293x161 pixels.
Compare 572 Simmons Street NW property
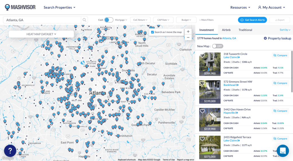tap(280, 83)
